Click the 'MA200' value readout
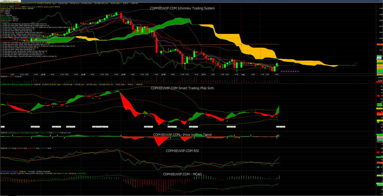 tap(6, 15)
